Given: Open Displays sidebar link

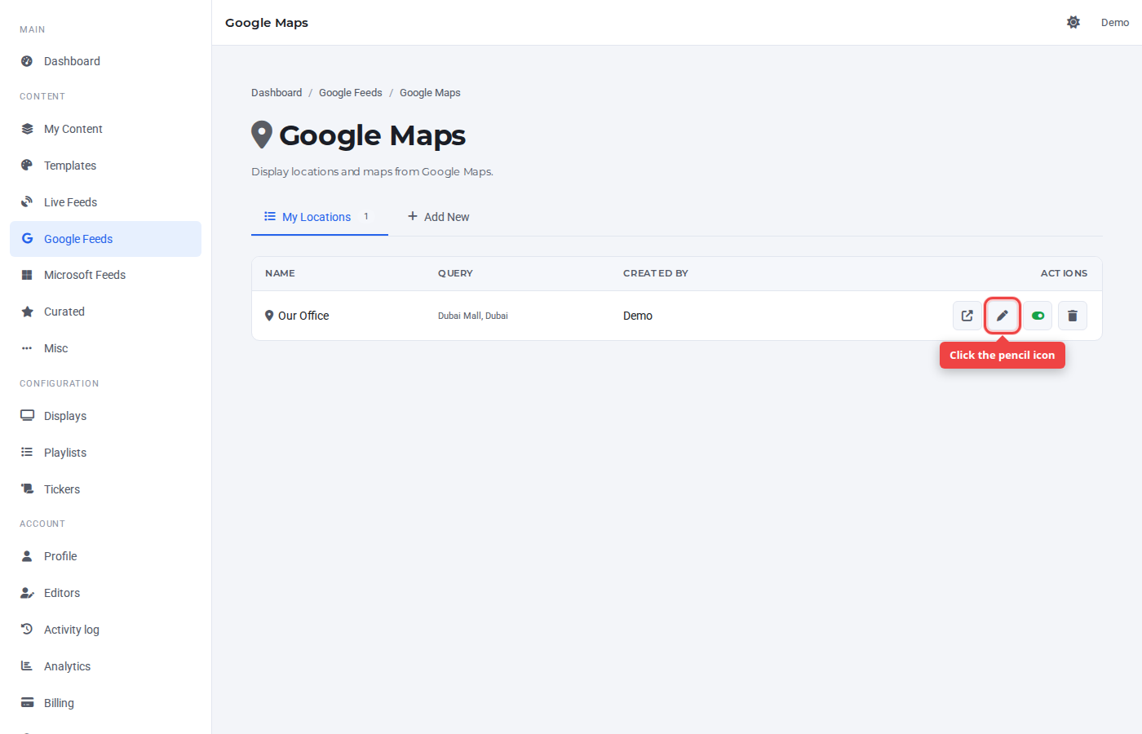Looking at the screenshot, I should pyautogui.click(x=105, y=416).
